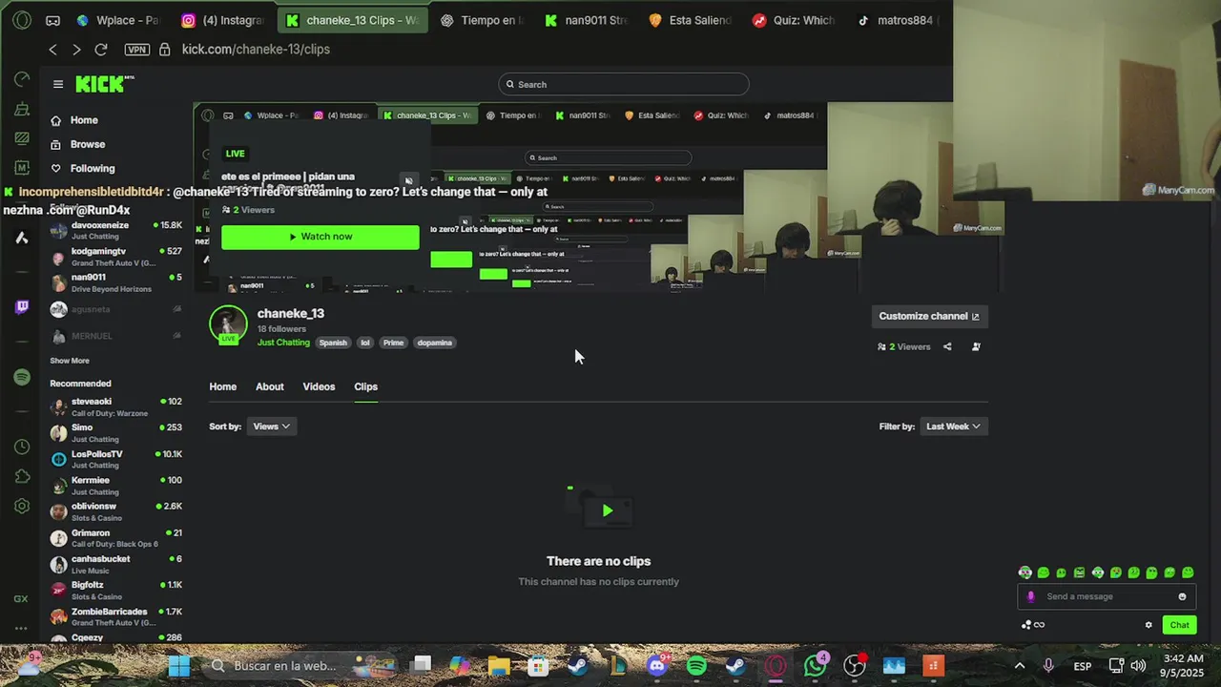
Task: Open the Opera sidebar settings gear
Action: pos(21,507)
